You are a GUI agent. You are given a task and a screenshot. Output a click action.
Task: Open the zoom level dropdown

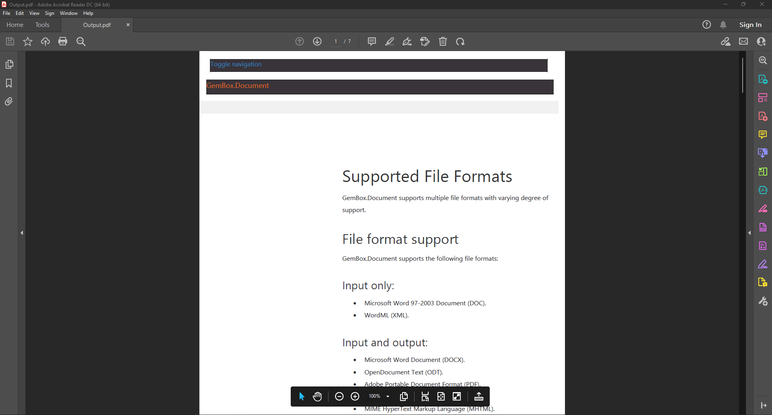(x=388, y=397)
